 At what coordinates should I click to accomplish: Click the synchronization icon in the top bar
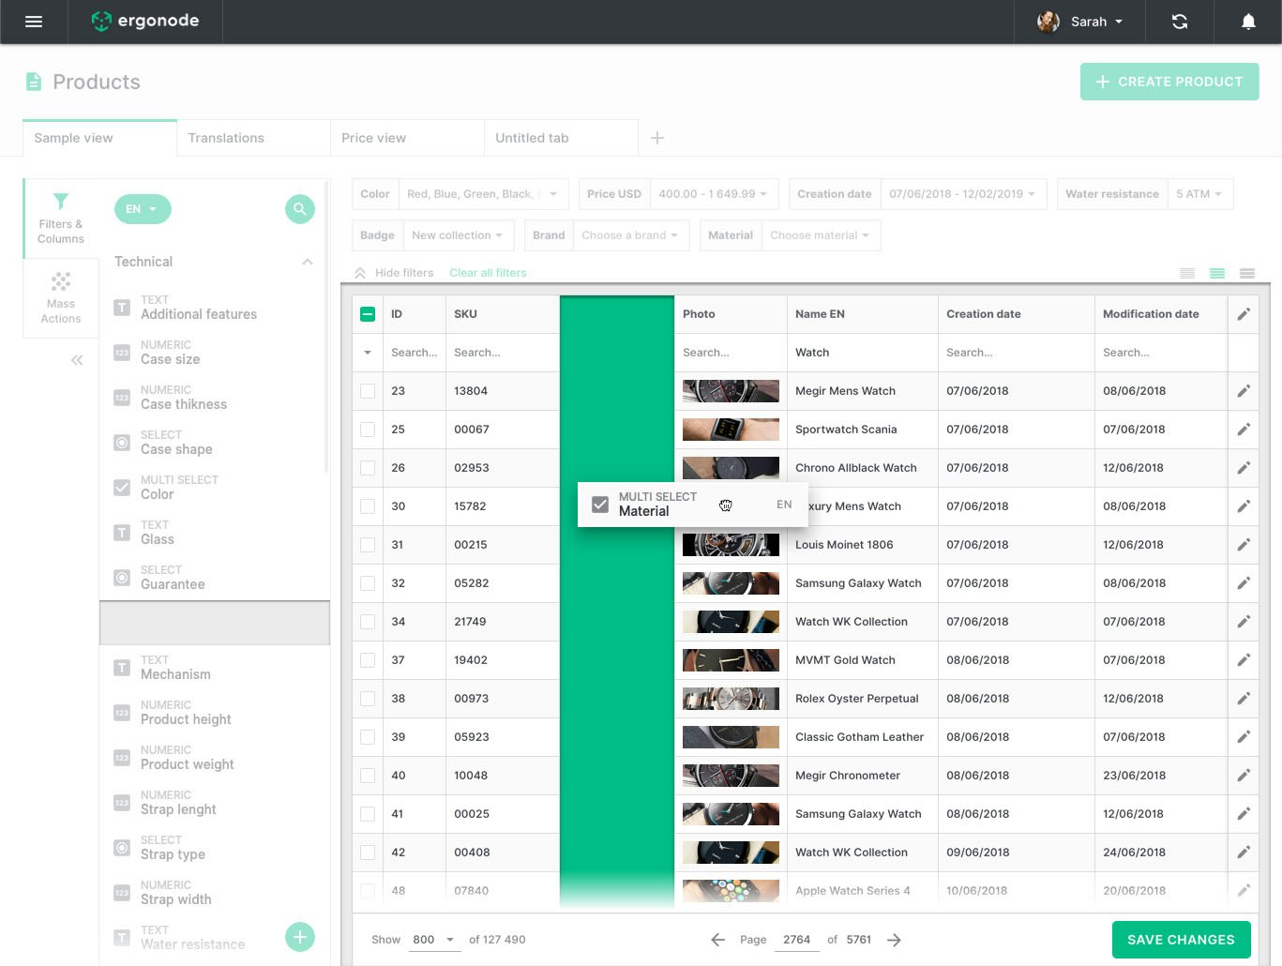pos(1179,22)
